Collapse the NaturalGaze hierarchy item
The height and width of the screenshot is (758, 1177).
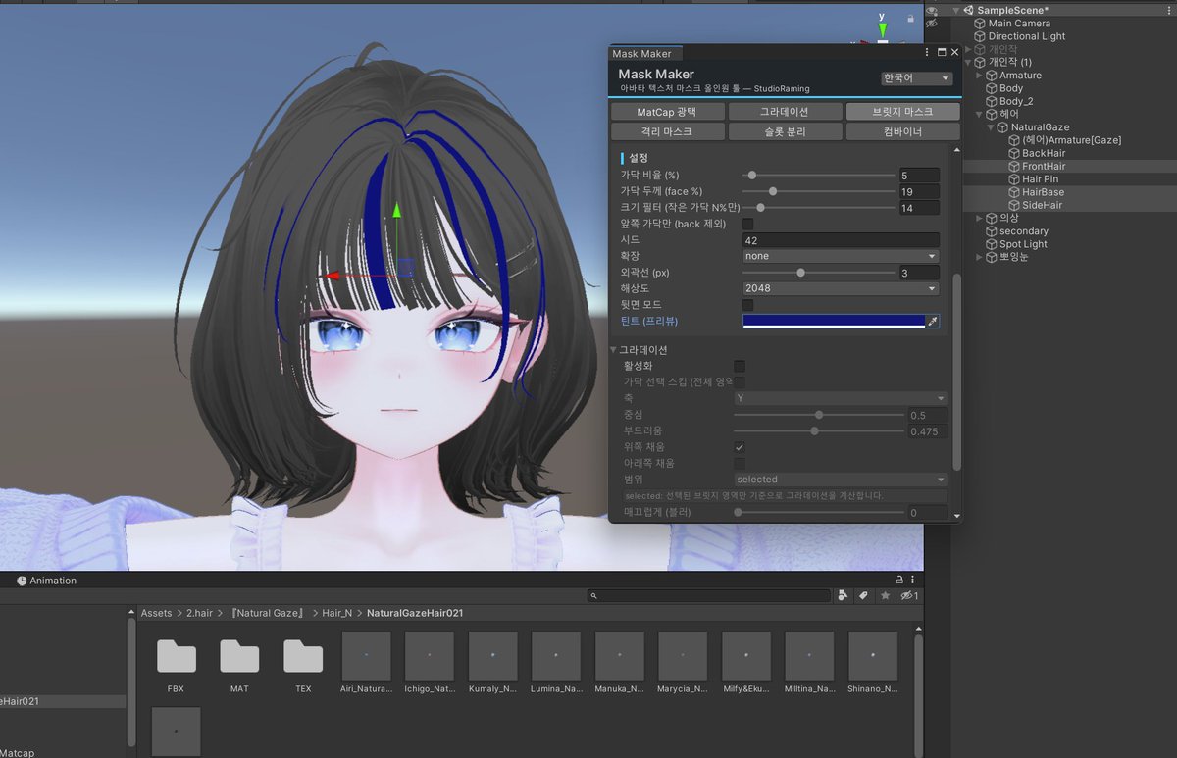[991, 127]
